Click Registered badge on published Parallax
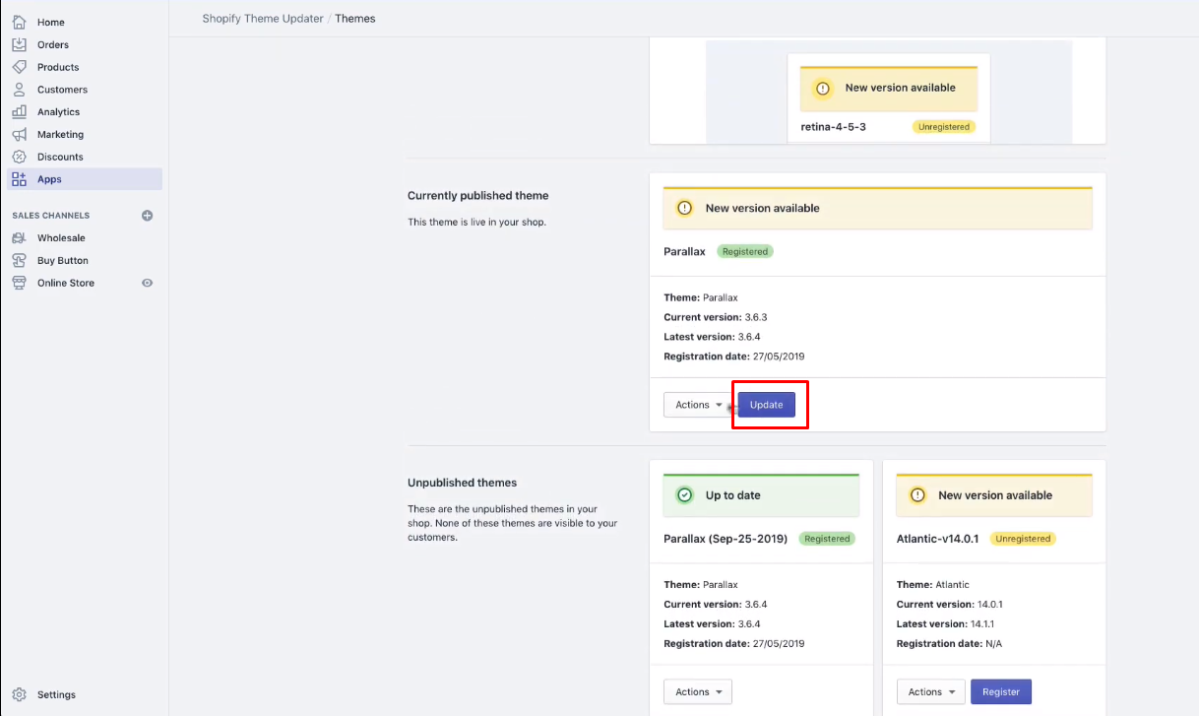The image size is (1199, 716). 745,251
